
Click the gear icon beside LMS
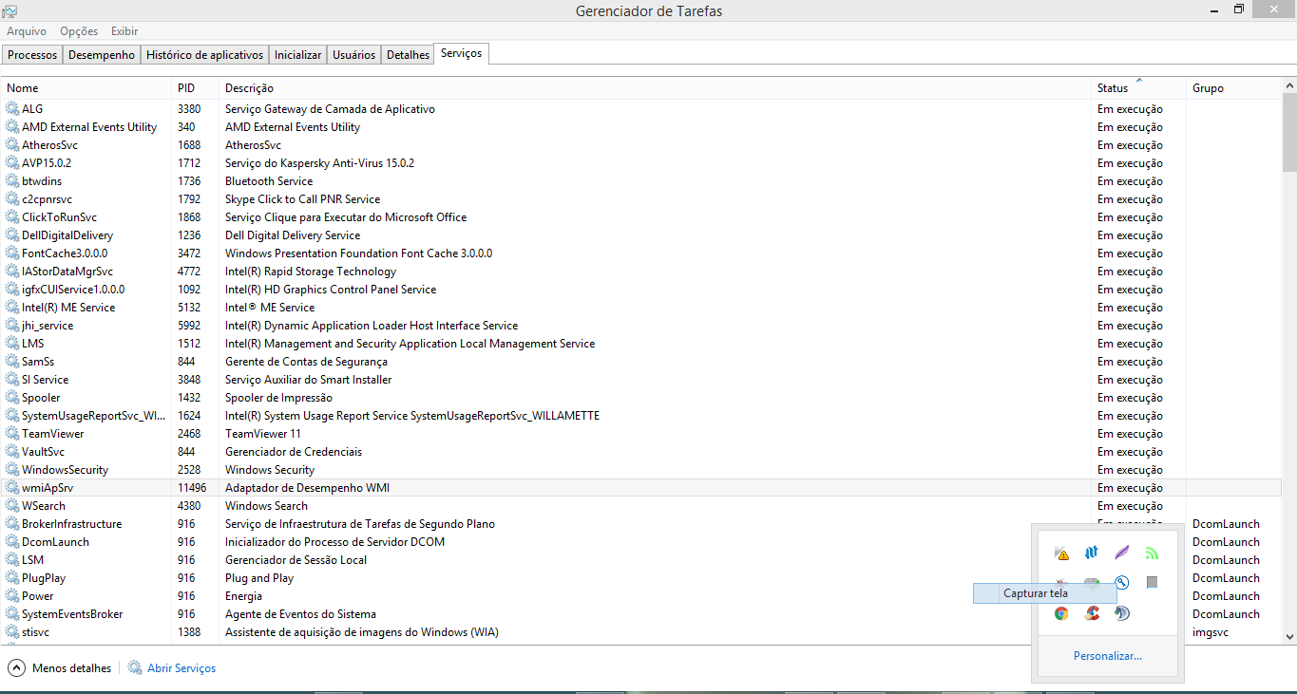click(12, 344)
